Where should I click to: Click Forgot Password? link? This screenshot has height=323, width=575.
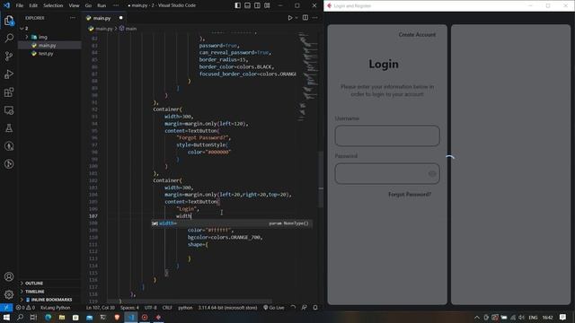pyautogui.click(x=410, y=195)
